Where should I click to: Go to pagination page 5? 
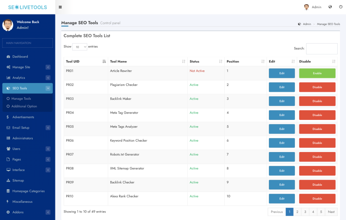pos(321,212)
